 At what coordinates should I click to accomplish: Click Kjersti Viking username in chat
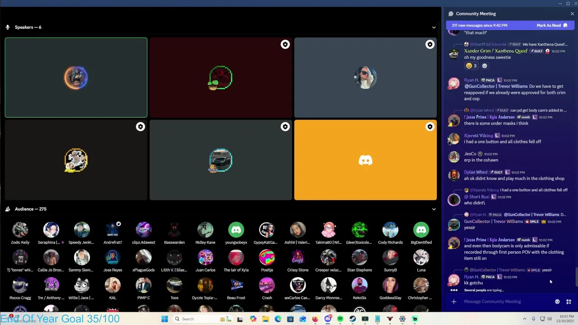point(478,135)
